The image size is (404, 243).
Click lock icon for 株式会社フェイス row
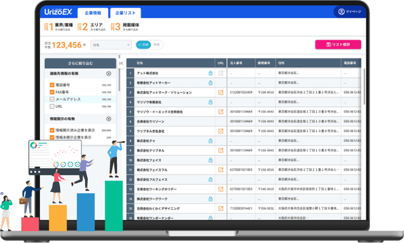click(x=210, y=161)
